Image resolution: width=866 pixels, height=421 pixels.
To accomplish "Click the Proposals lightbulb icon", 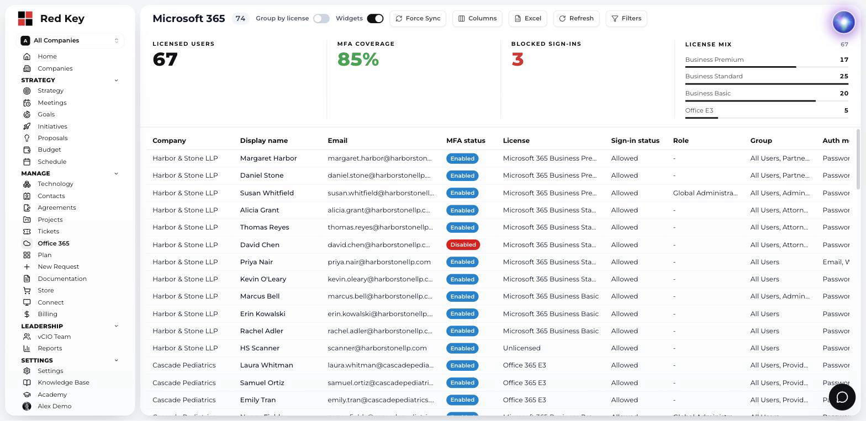I will point(27,138).
